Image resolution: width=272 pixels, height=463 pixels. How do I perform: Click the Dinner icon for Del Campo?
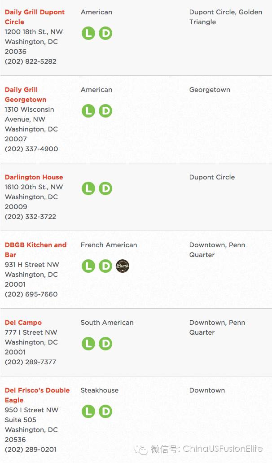click(105, 344)
